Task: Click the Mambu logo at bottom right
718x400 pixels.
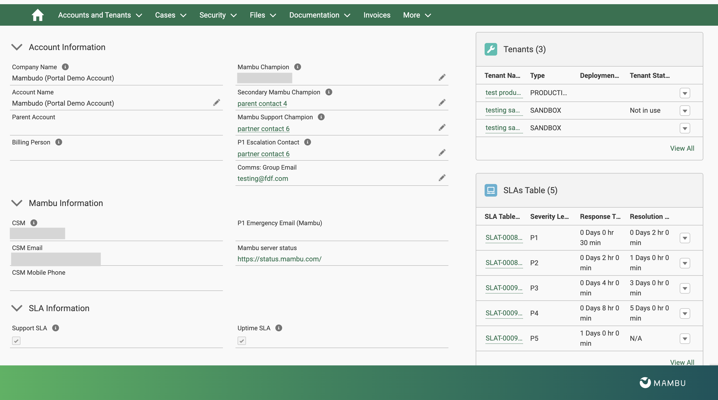Action: tap(663, 382)
